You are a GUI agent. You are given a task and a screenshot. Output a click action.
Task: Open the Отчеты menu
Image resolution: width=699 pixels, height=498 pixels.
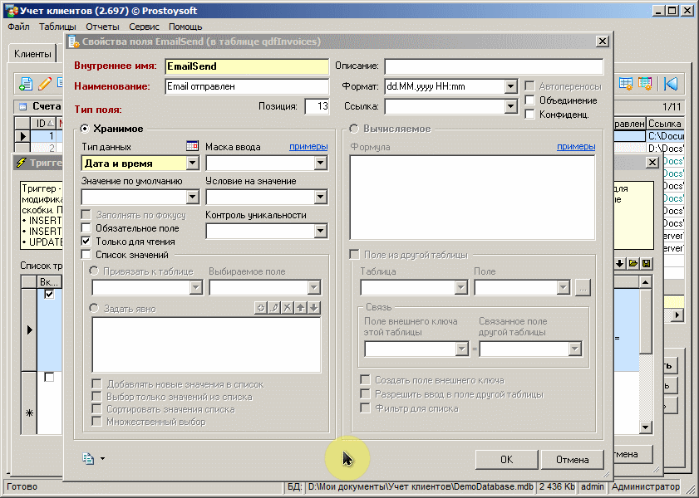[102, 27]
